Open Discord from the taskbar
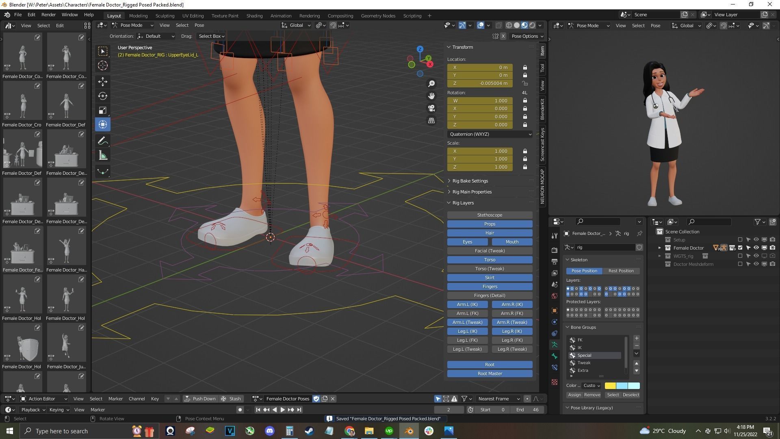The width and height of the screenshot is (780, 439). [x=270, y=431]
